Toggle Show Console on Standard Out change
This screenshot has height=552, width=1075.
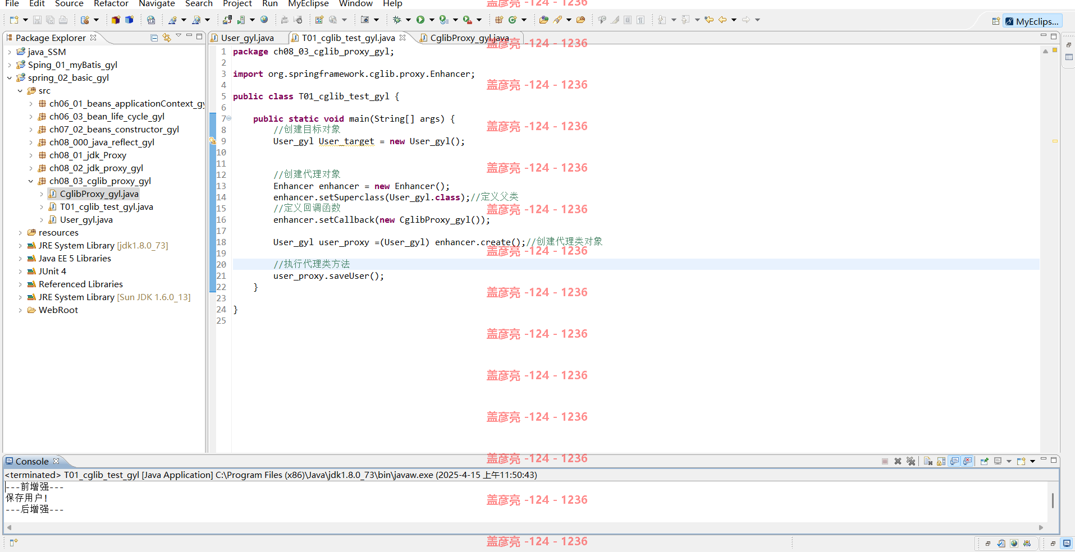point(954,461)
